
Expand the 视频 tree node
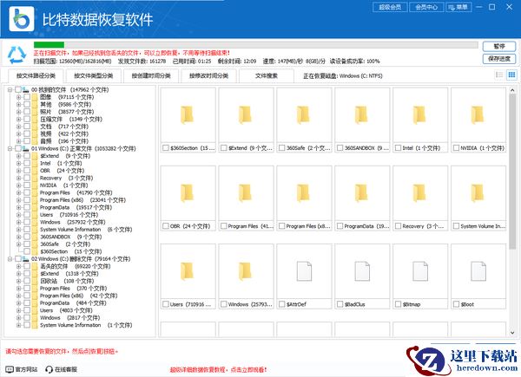18,134
